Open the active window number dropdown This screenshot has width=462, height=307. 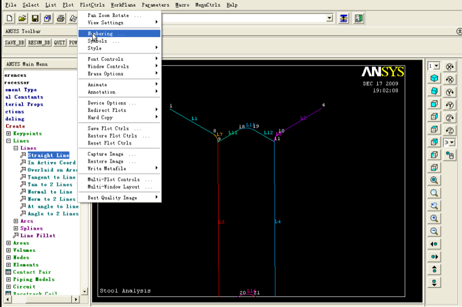437,66
